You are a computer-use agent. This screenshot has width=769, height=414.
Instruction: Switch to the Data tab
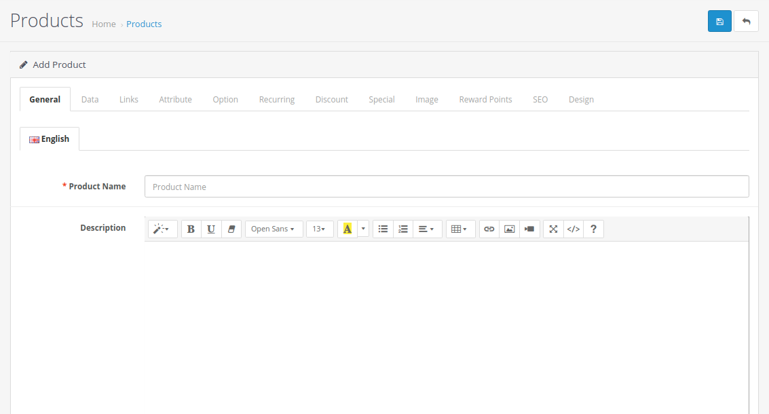90,100
